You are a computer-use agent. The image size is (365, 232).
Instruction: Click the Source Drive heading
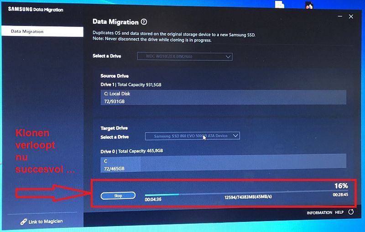(115, 76)
